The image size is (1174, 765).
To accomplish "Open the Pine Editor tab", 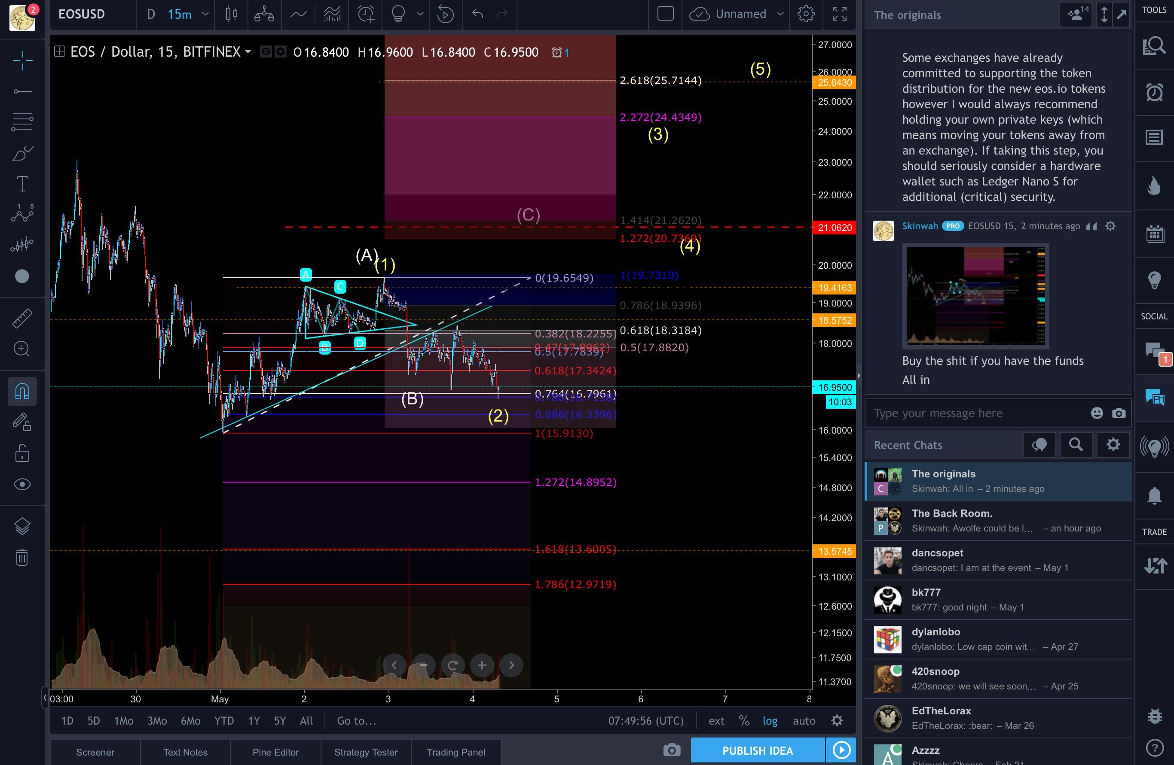I will [276, 752].
